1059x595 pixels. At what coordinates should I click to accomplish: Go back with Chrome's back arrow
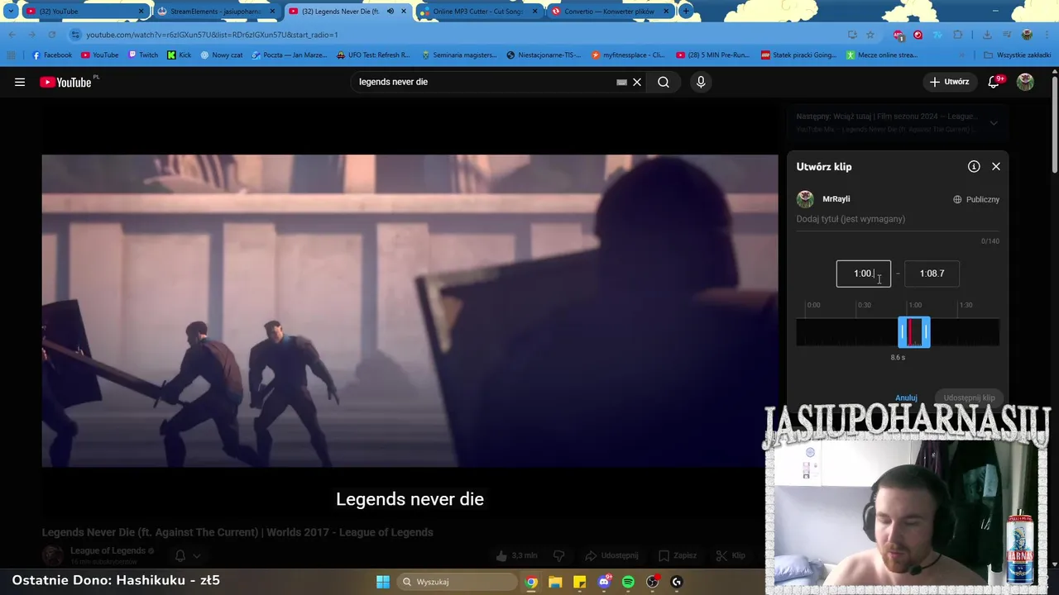coord(12,35)
